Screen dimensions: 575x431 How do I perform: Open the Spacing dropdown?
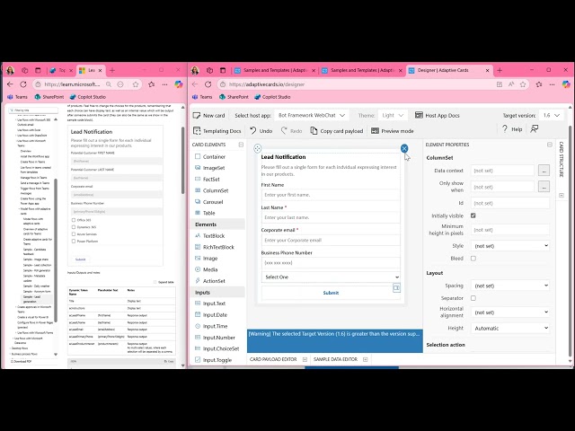(510, 286)
